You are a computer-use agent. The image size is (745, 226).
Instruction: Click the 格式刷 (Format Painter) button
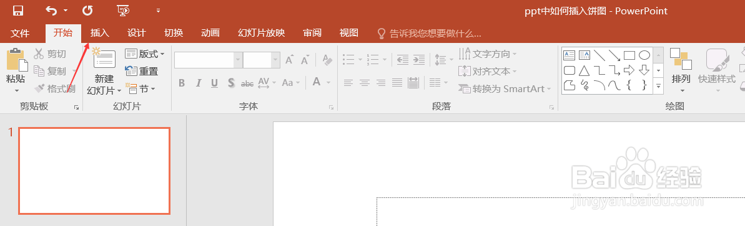(54, 88)
